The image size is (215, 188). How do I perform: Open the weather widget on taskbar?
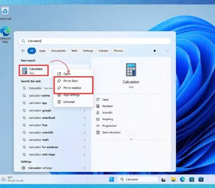(x=12, y=179)
